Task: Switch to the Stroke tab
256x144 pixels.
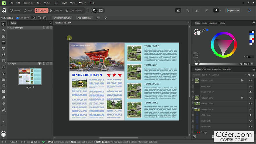Action: [x=204, y=23]
